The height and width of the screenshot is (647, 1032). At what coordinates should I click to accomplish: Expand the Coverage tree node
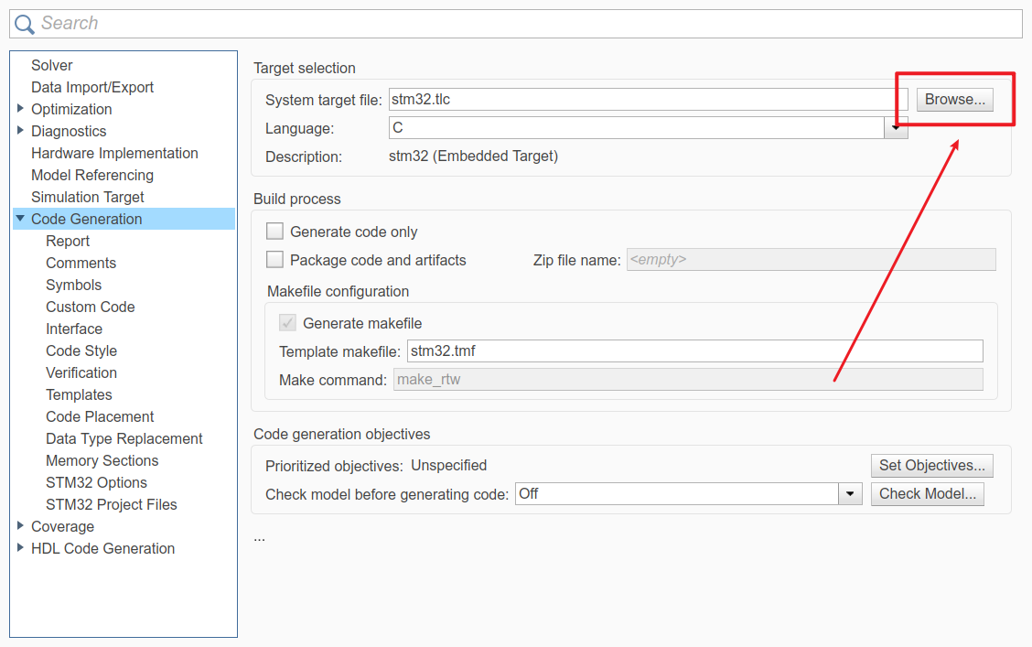(x=21, y=526)
